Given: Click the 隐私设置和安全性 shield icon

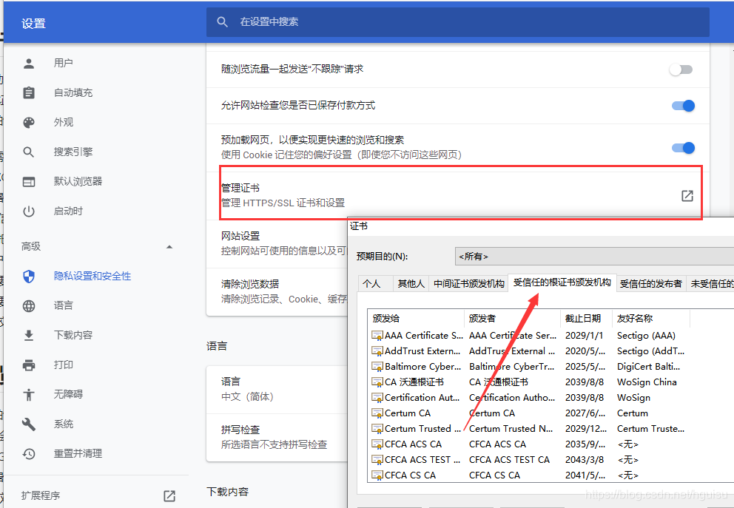Looking at the screenshot, I should tap(29, 277).
